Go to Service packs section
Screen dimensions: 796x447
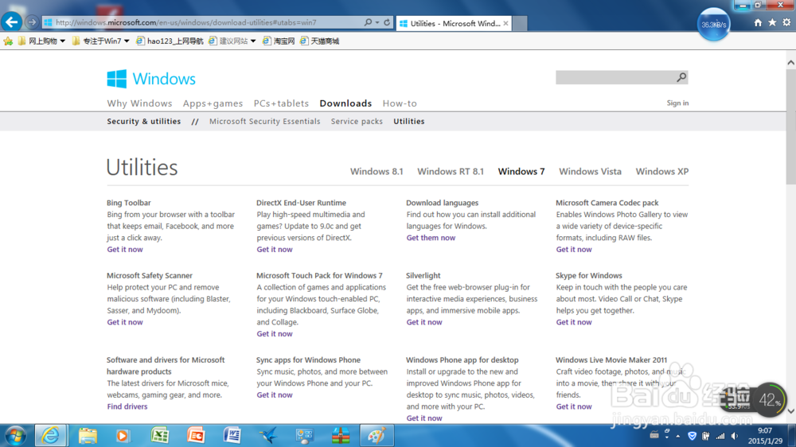coord(357,121)
